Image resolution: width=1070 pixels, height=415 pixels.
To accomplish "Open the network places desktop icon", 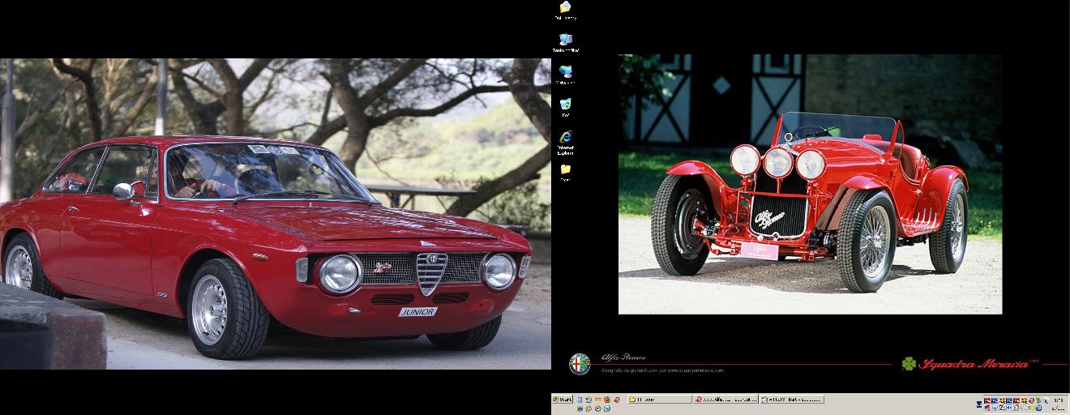I will tap(565, 74).
